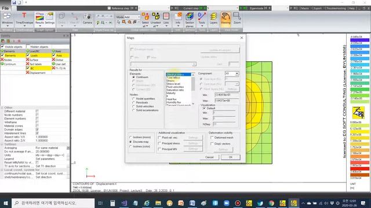Select the Nodal quantities radio button

(134, 99)
